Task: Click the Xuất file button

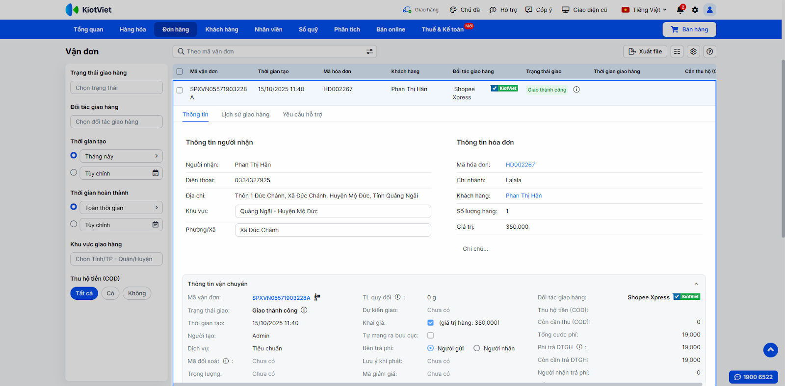Action: (645, 51)
